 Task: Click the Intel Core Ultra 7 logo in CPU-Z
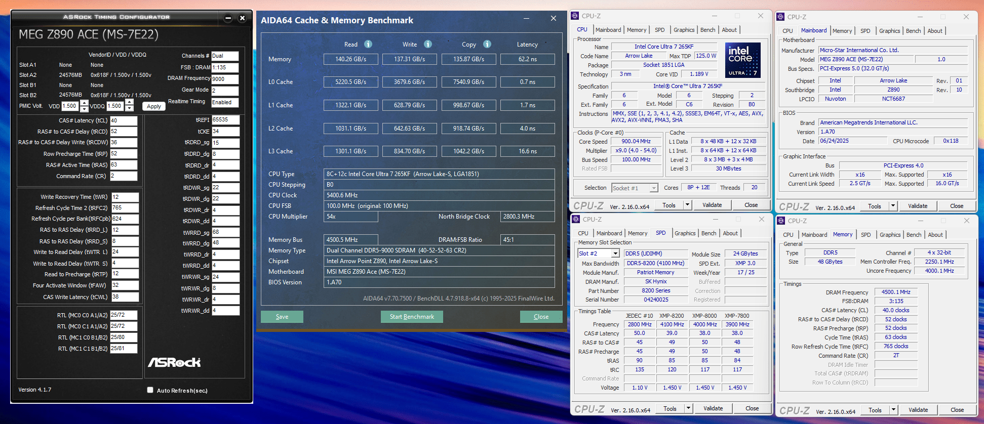click(x=743, y=60)
